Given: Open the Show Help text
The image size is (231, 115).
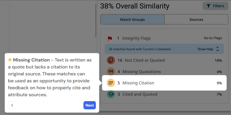Looking at the screenshot, I should point(205,49).
